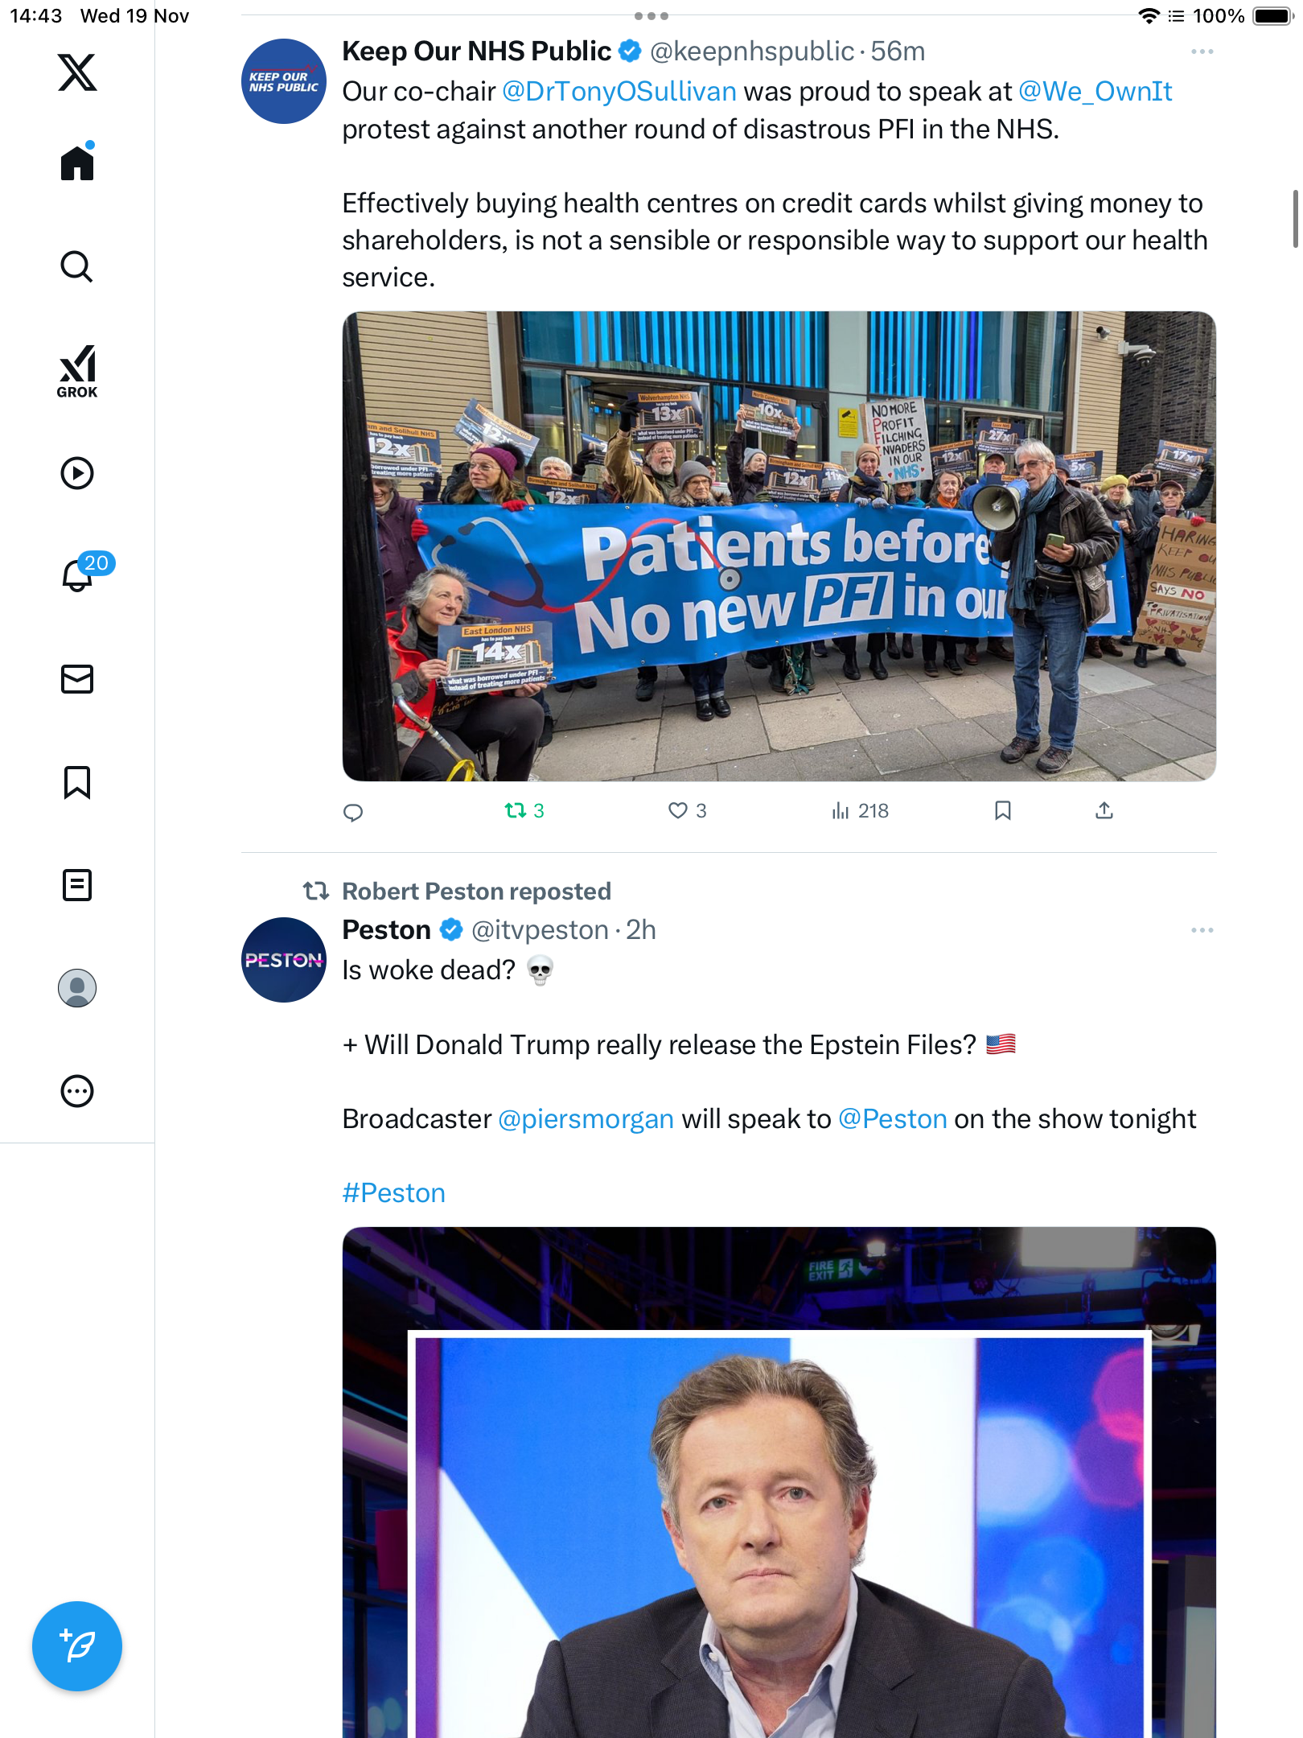Viewport: 1303px width, 1738px height.
Task: Open the video play icon tab
Action: point(77,473)
